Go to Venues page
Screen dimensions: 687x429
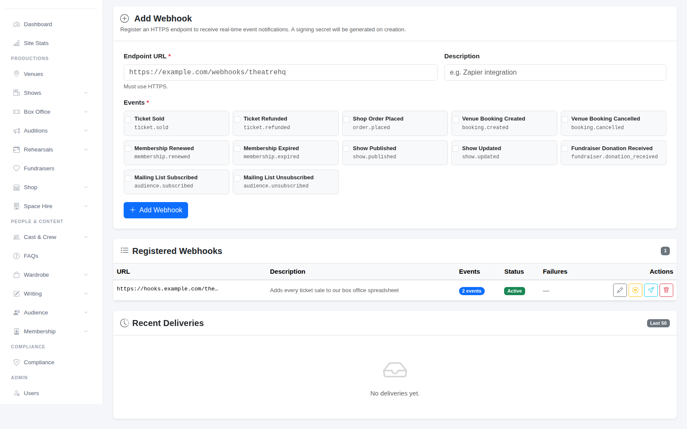[x=51, y=74]
